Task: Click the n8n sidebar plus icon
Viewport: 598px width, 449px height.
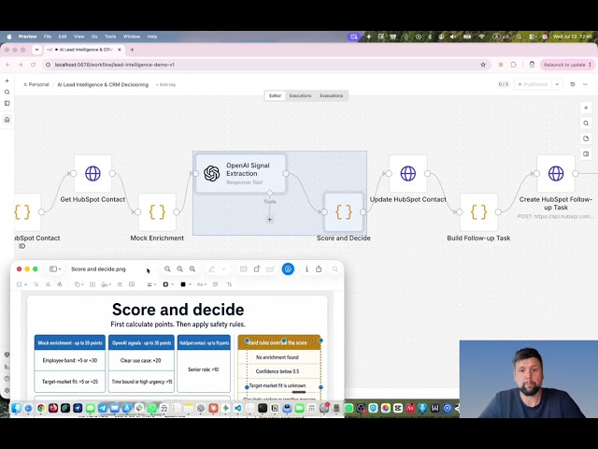Action: click(7, 81)
